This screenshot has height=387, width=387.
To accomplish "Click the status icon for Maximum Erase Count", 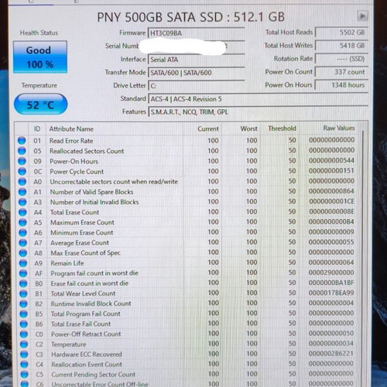I will click(22, 222).
